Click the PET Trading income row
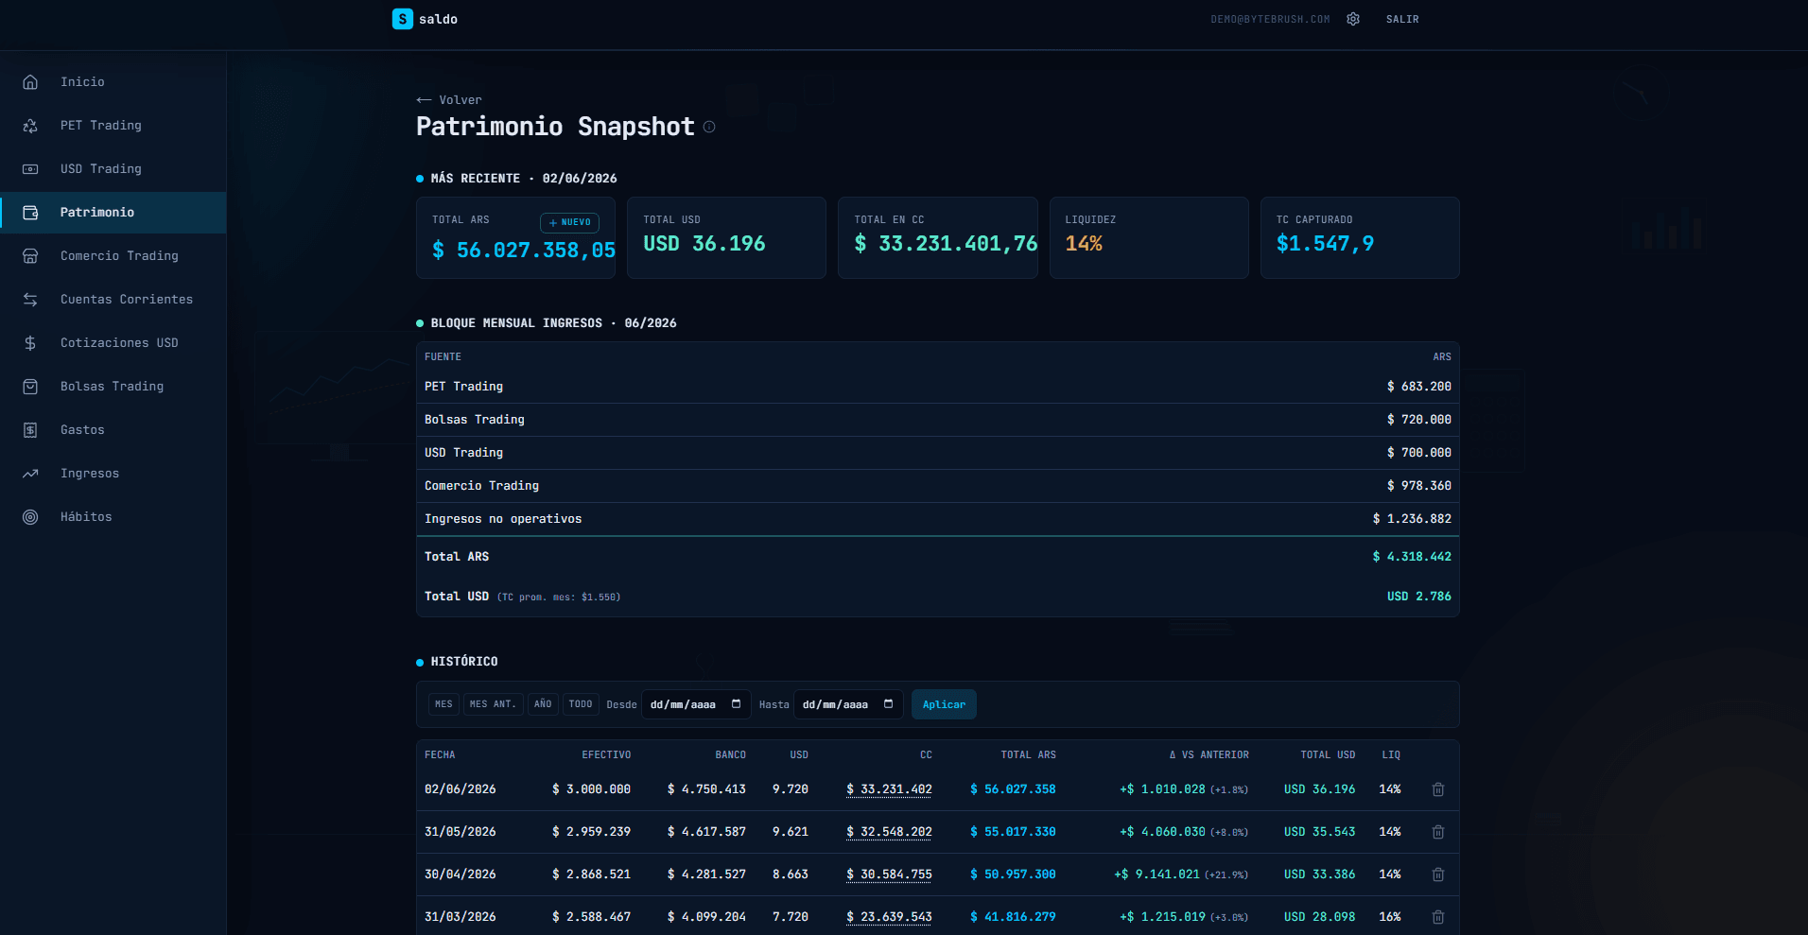 (938, 387)
